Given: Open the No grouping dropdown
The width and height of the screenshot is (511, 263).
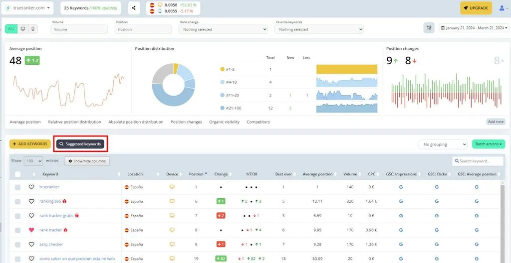Looking at the screenshot, I should pyautogui.click(x=443, y=144).
